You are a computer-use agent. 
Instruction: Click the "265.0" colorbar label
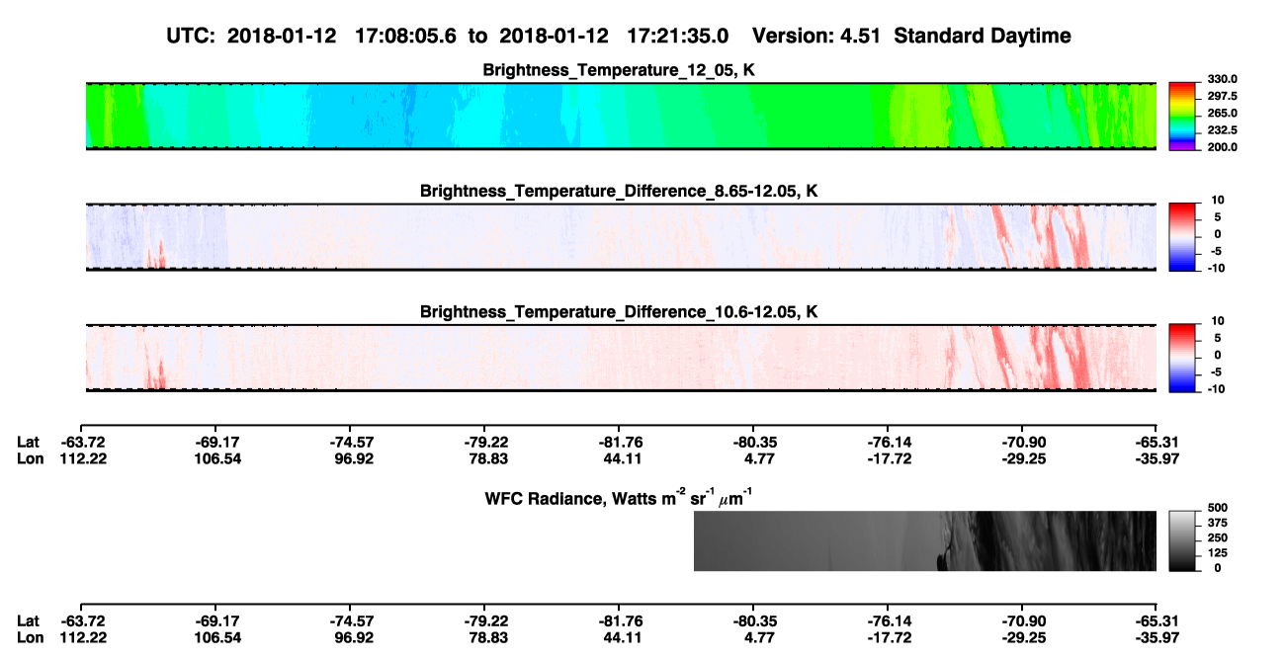point(1223,113)
